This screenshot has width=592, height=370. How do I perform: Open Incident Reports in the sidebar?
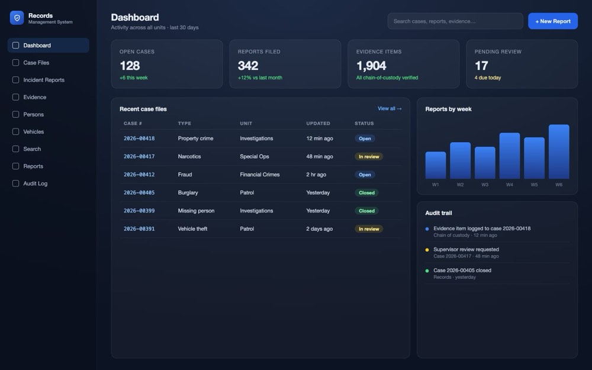[x=49, y=80]
